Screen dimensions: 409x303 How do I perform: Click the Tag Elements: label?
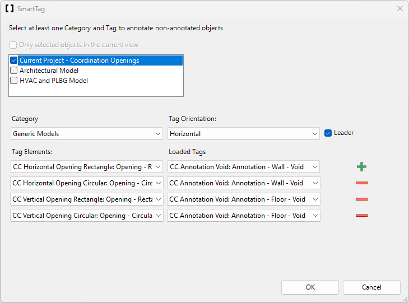[32, 152]
